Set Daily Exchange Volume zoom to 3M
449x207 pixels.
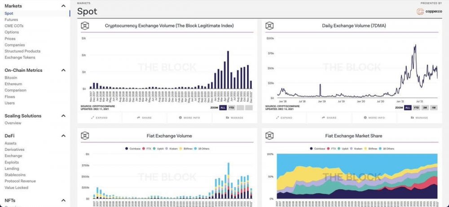click(425, 108)
